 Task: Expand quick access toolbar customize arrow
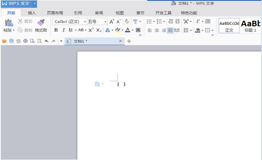click(x=61, y=41)
